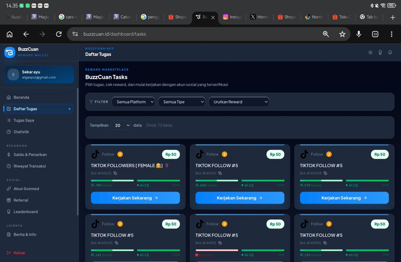
Task: Click the zoom magnifier icon in address bar
Action: (x=326, y=34)
